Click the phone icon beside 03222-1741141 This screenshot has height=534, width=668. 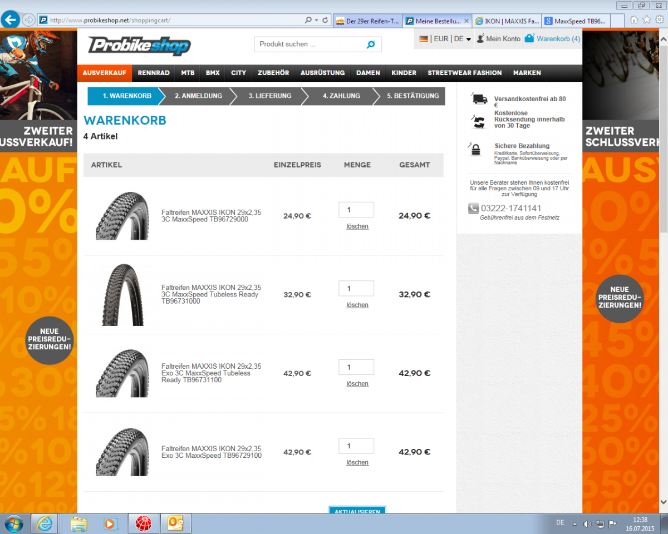(x=473, y=209)
